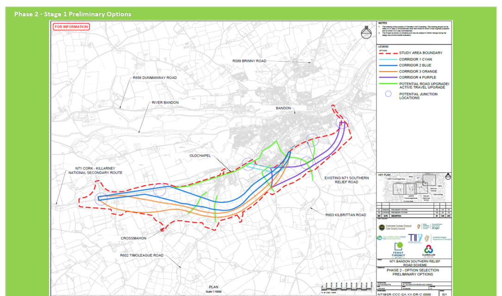Click the red FOR INFORMATION stamp

(x=71, y=26)
